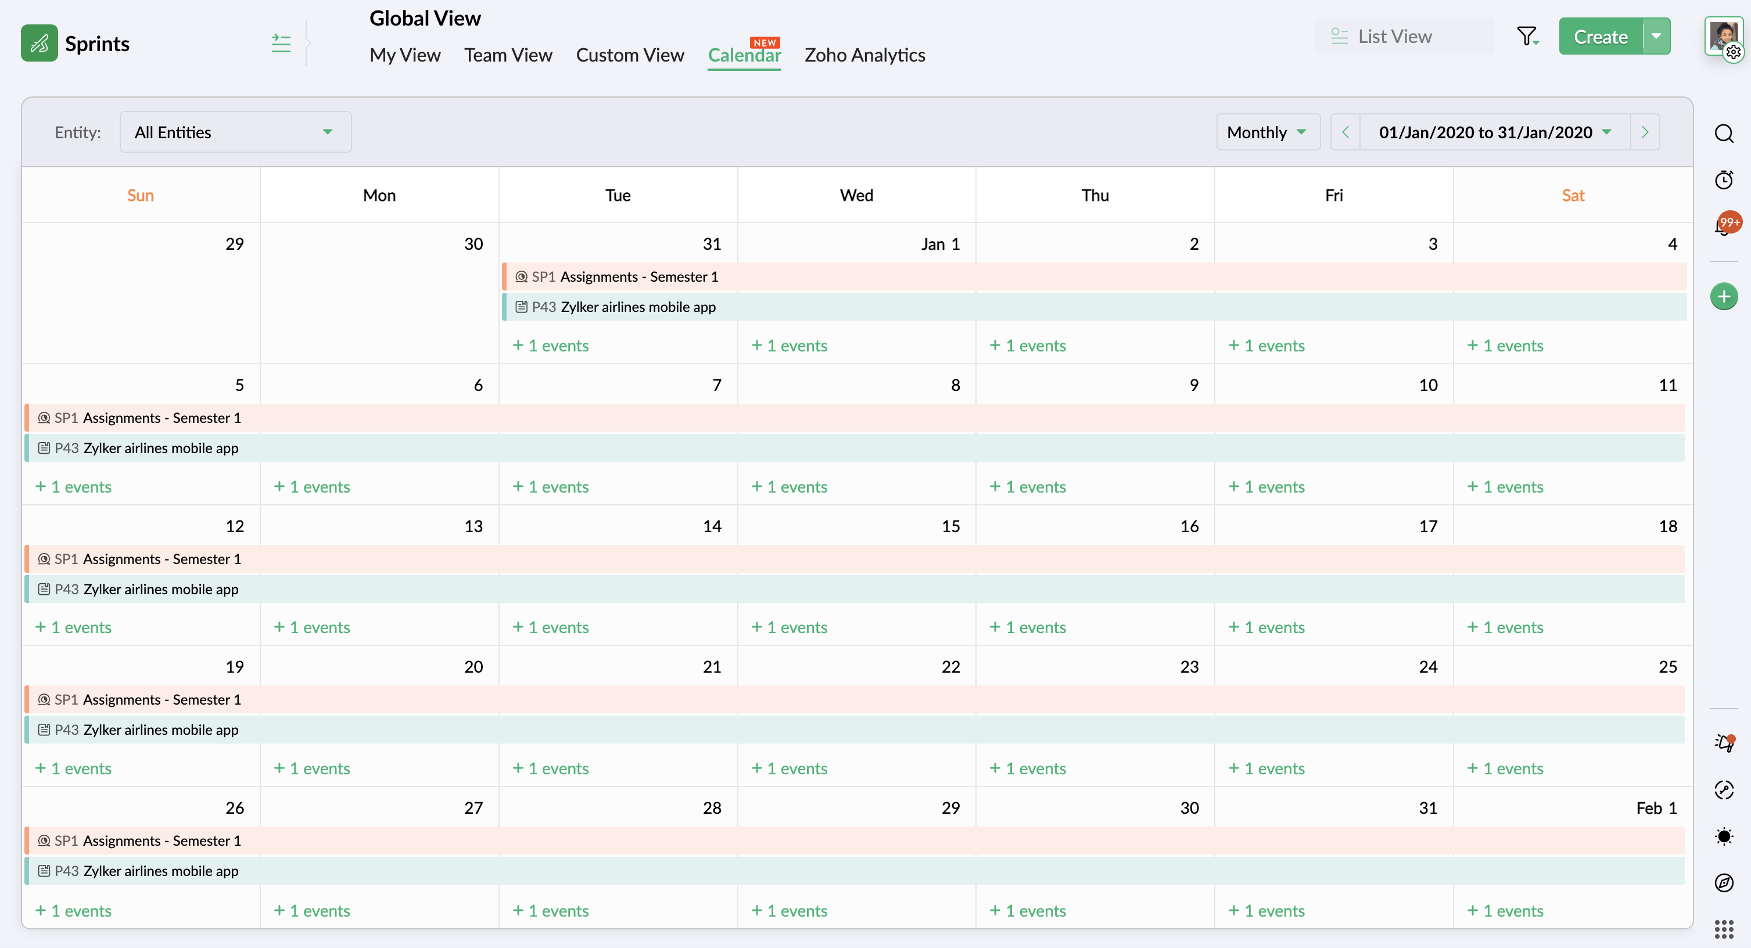The width and height of the screenshot is (1751, 948).
Task: Click the user profile avatar
Action: click(x=1724, y=35)
